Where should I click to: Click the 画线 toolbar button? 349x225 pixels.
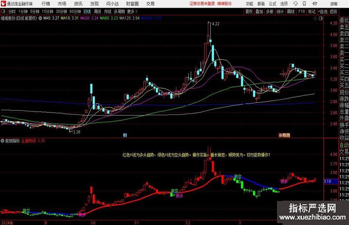click(291, 11)
